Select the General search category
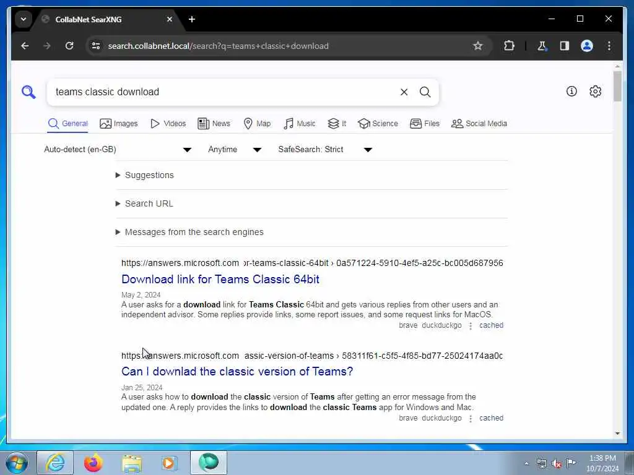Screen dimensions: 634x475 point(68,124)
